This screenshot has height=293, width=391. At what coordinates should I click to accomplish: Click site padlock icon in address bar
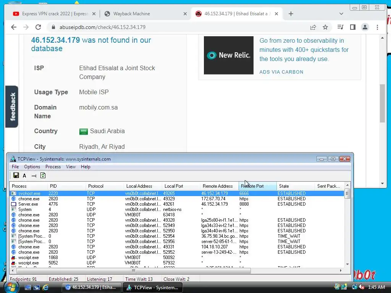click(53, 27)
